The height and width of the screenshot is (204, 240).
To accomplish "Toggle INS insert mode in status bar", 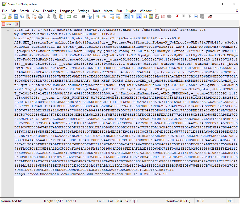I will click(230, 201).
